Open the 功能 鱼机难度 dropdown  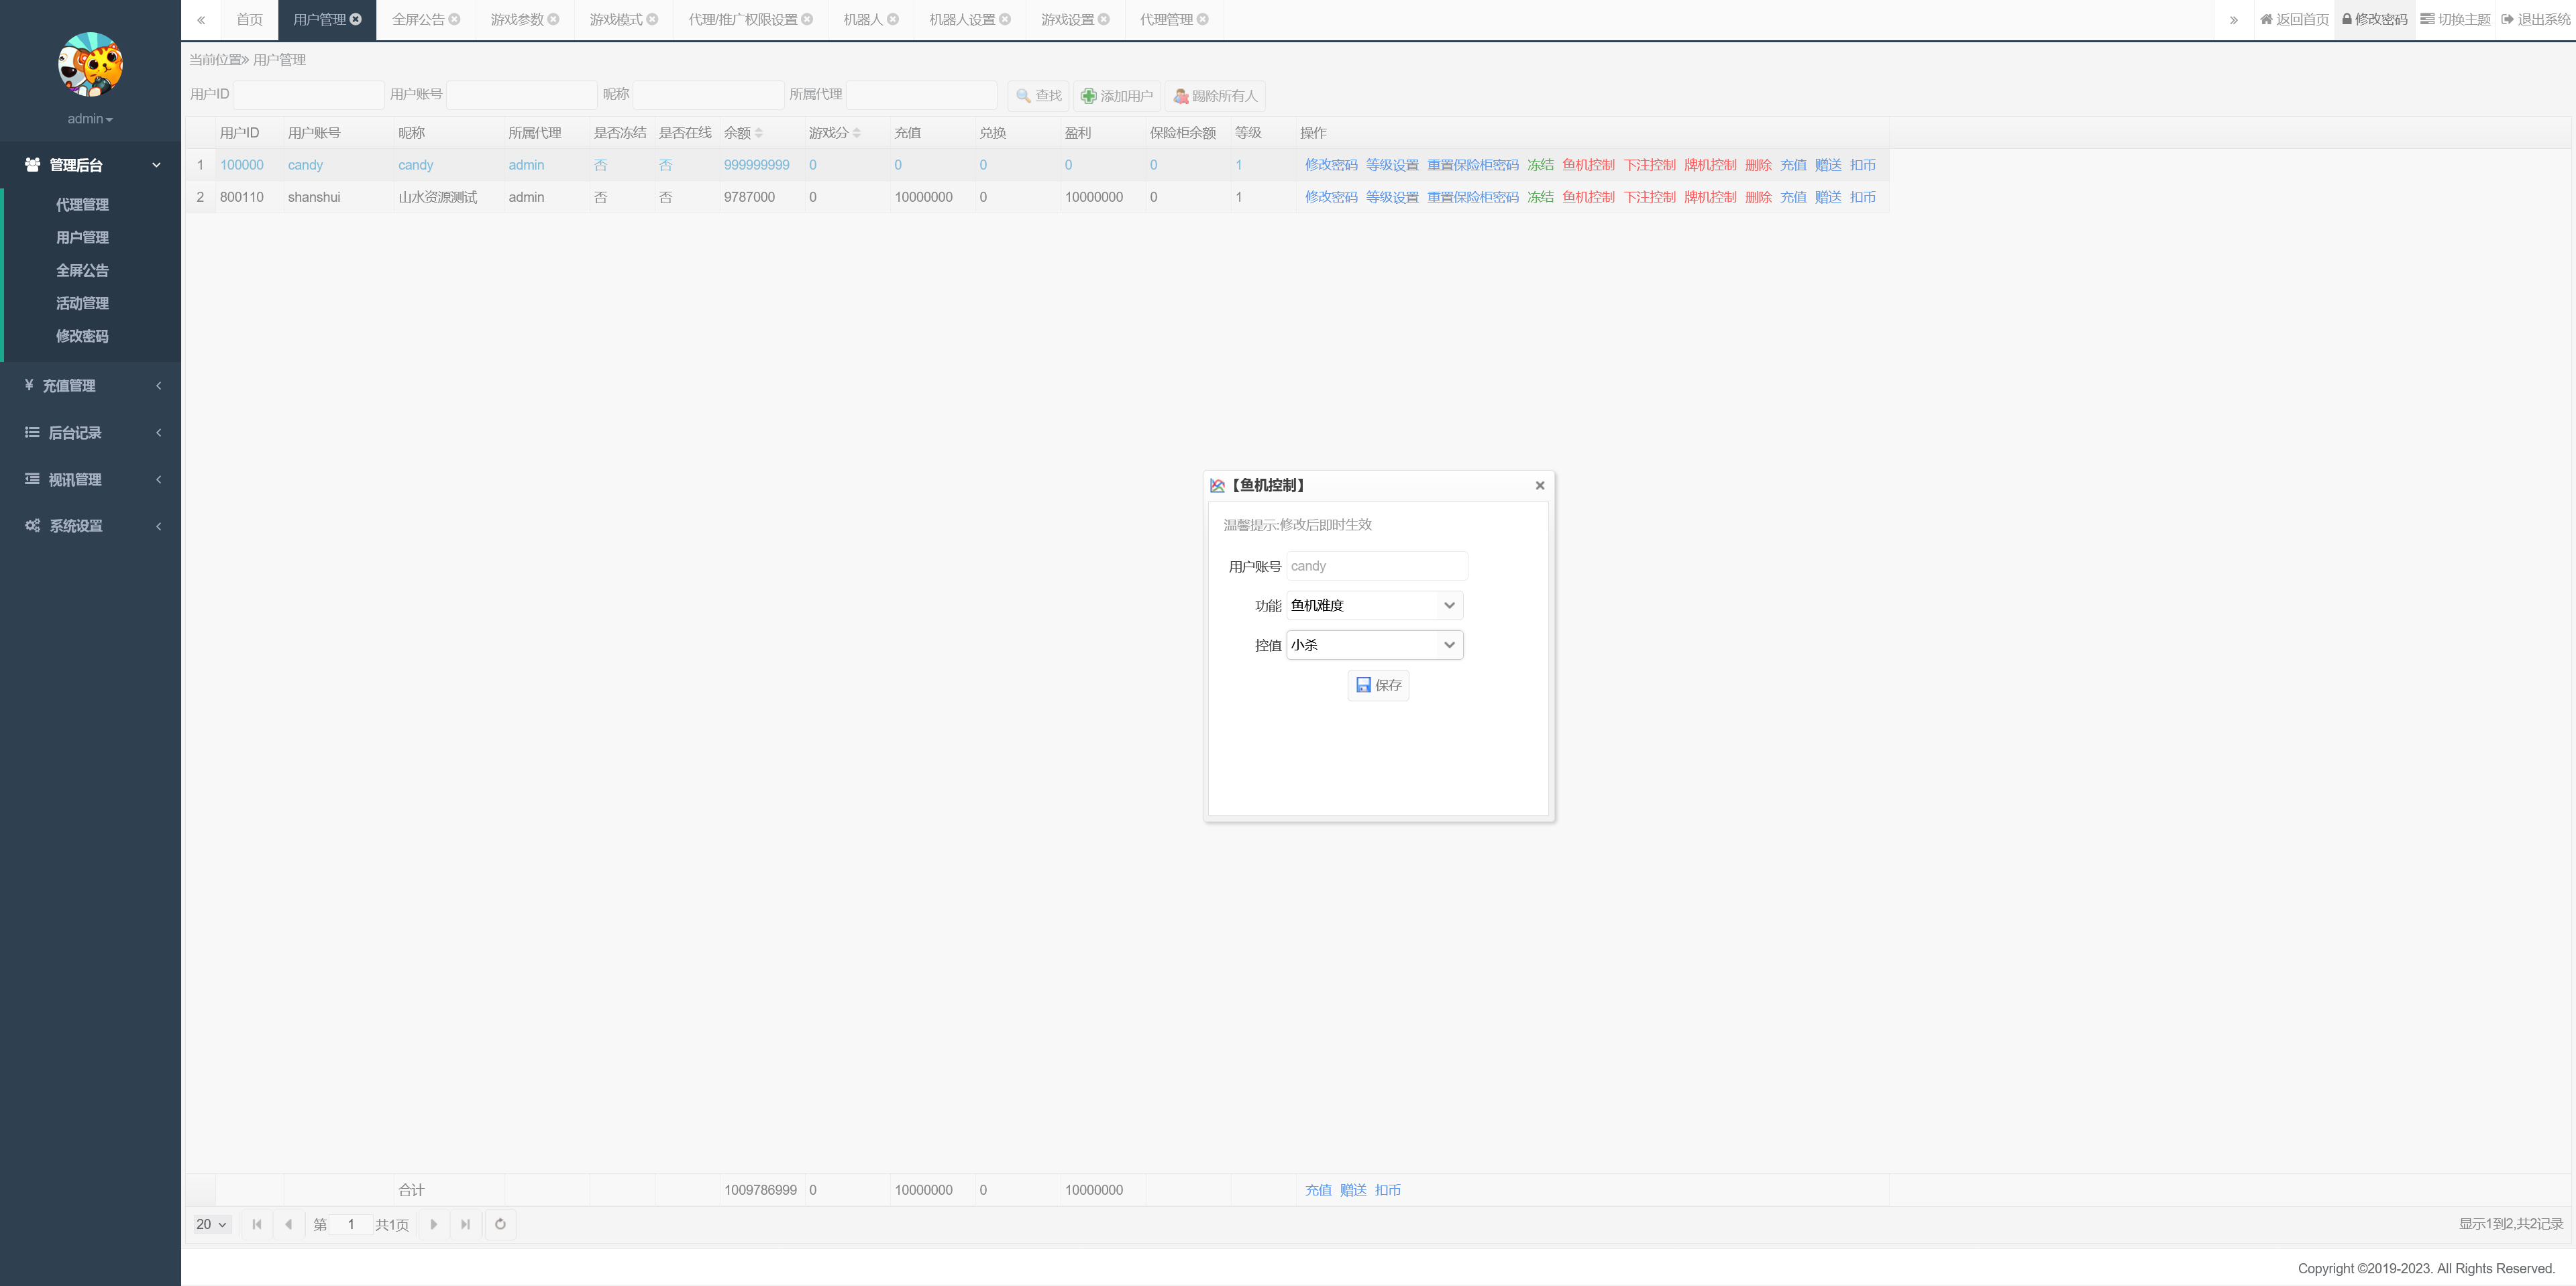[1374, 605]
